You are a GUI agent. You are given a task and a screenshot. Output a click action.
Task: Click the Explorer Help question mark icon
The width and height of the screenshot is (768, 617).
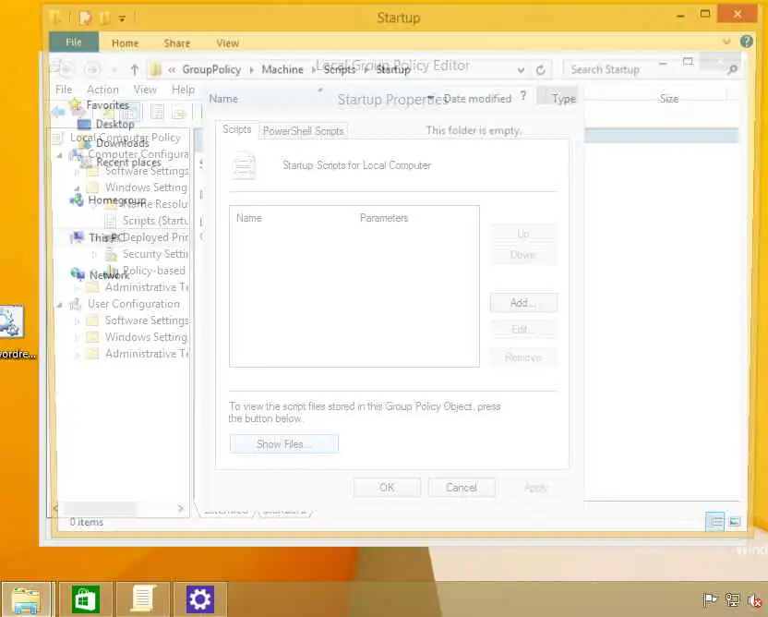click(x=747, y=42)
